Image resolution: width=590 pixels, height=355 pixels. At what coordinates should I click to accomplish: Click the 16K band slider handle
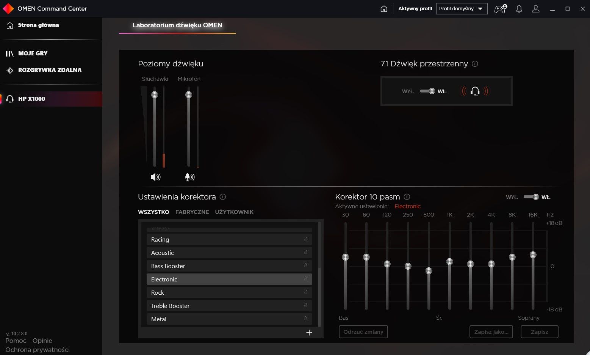(x=533, y=255)
